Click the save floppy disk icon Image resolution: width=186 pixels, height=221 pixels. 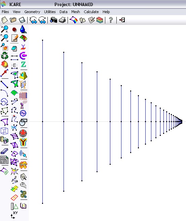(x=22, y=20)
